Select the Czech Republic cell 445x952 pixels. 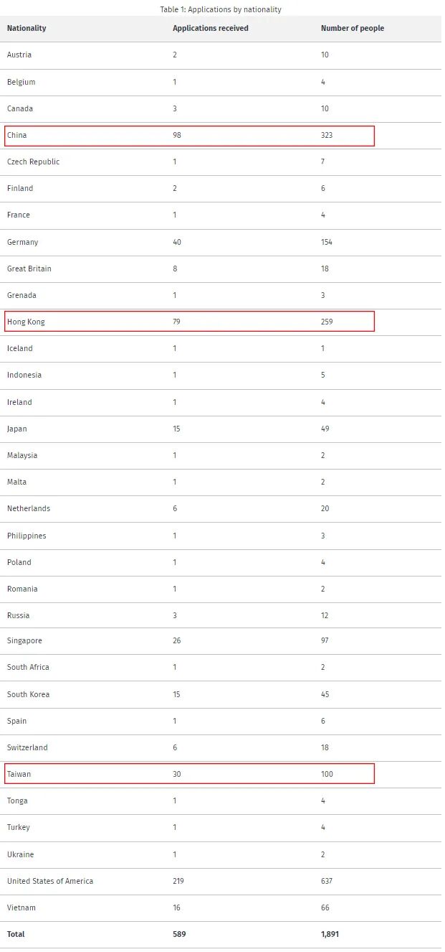tap(33, 162)
